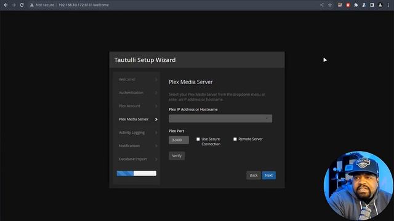Click the chevron beside Notifications
This screenshot has height=221, width=394.
pyautogui.click(x=156, y=146)
